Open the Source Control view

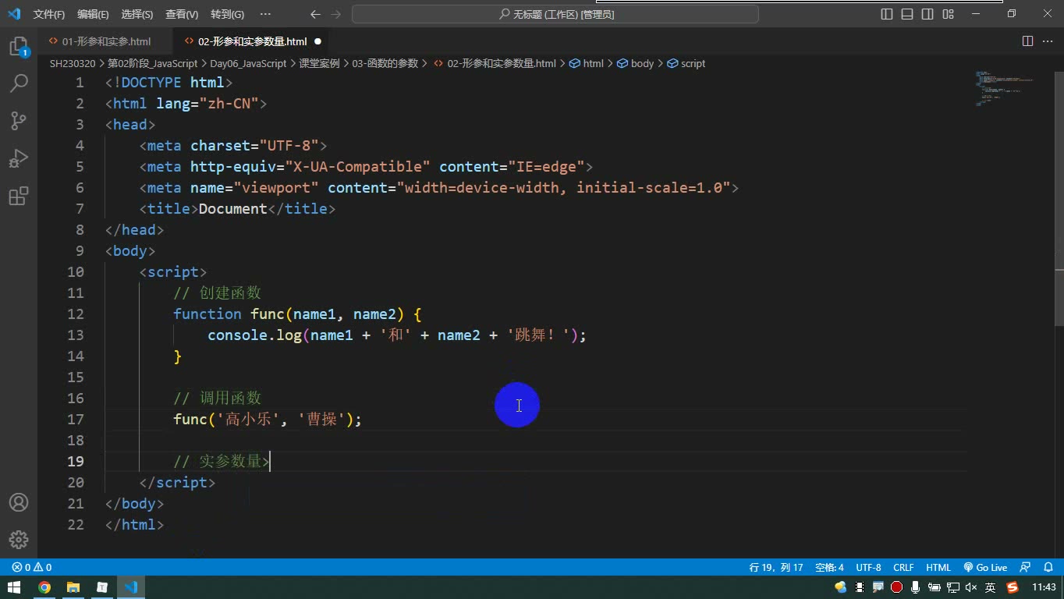pyautogui.click(x=18, y=120)
